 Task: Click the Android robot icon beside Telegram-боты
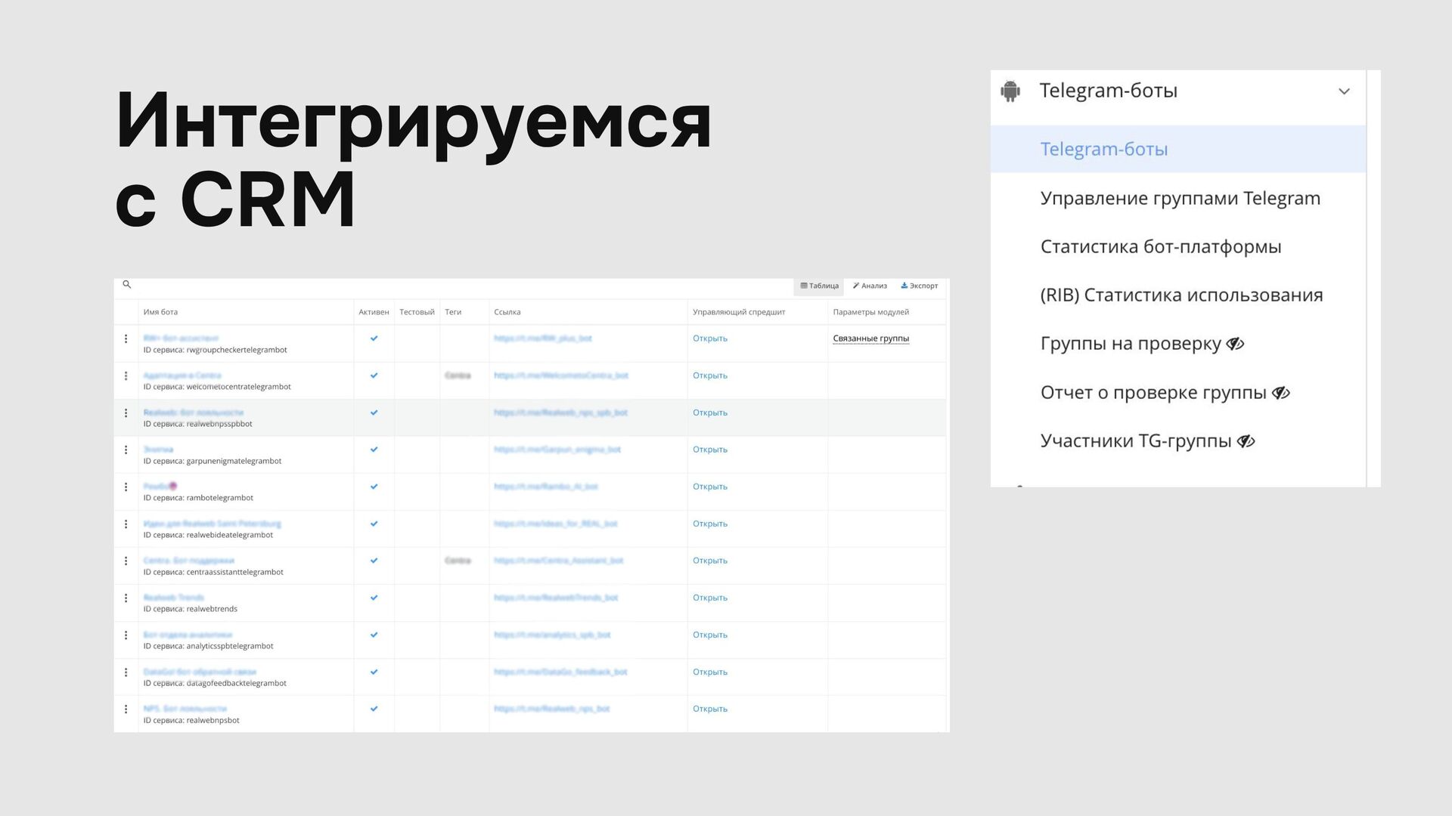click(x=1010, y=91)
